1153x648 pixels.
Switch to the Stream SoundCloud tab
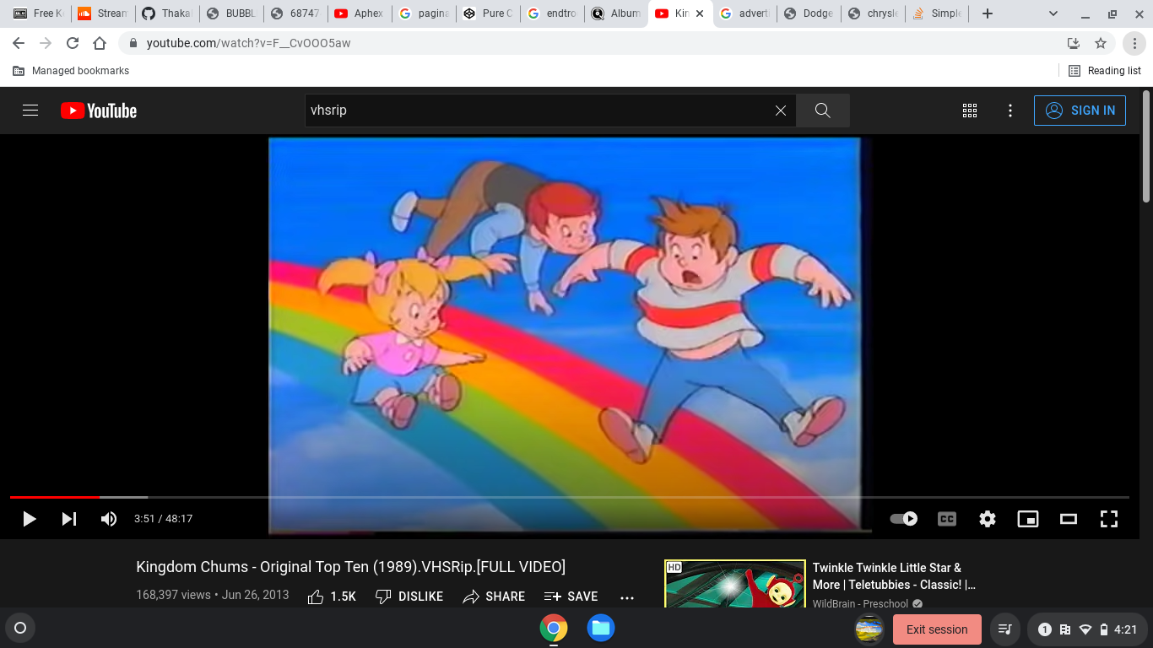click(103, 13)
